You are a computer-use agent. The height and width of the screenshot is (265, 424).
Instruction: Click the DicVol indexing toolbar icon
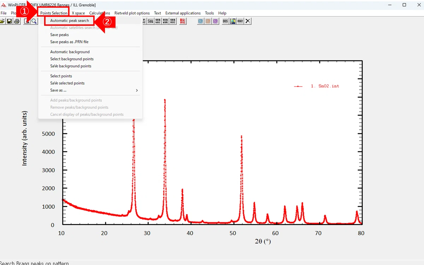click(x=183, y=21)
